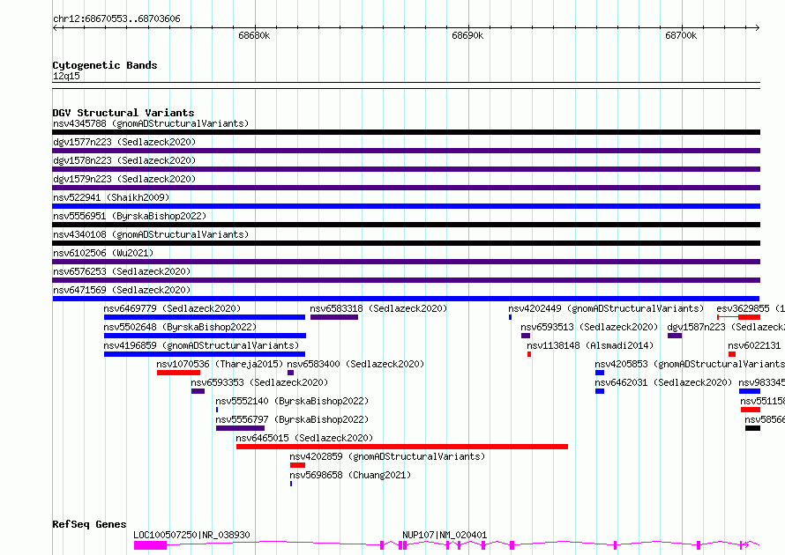This screenshot has height=555, width=785.
Task: Select the long red nsv6465015 bar
Action: click(x=402, y=447)
